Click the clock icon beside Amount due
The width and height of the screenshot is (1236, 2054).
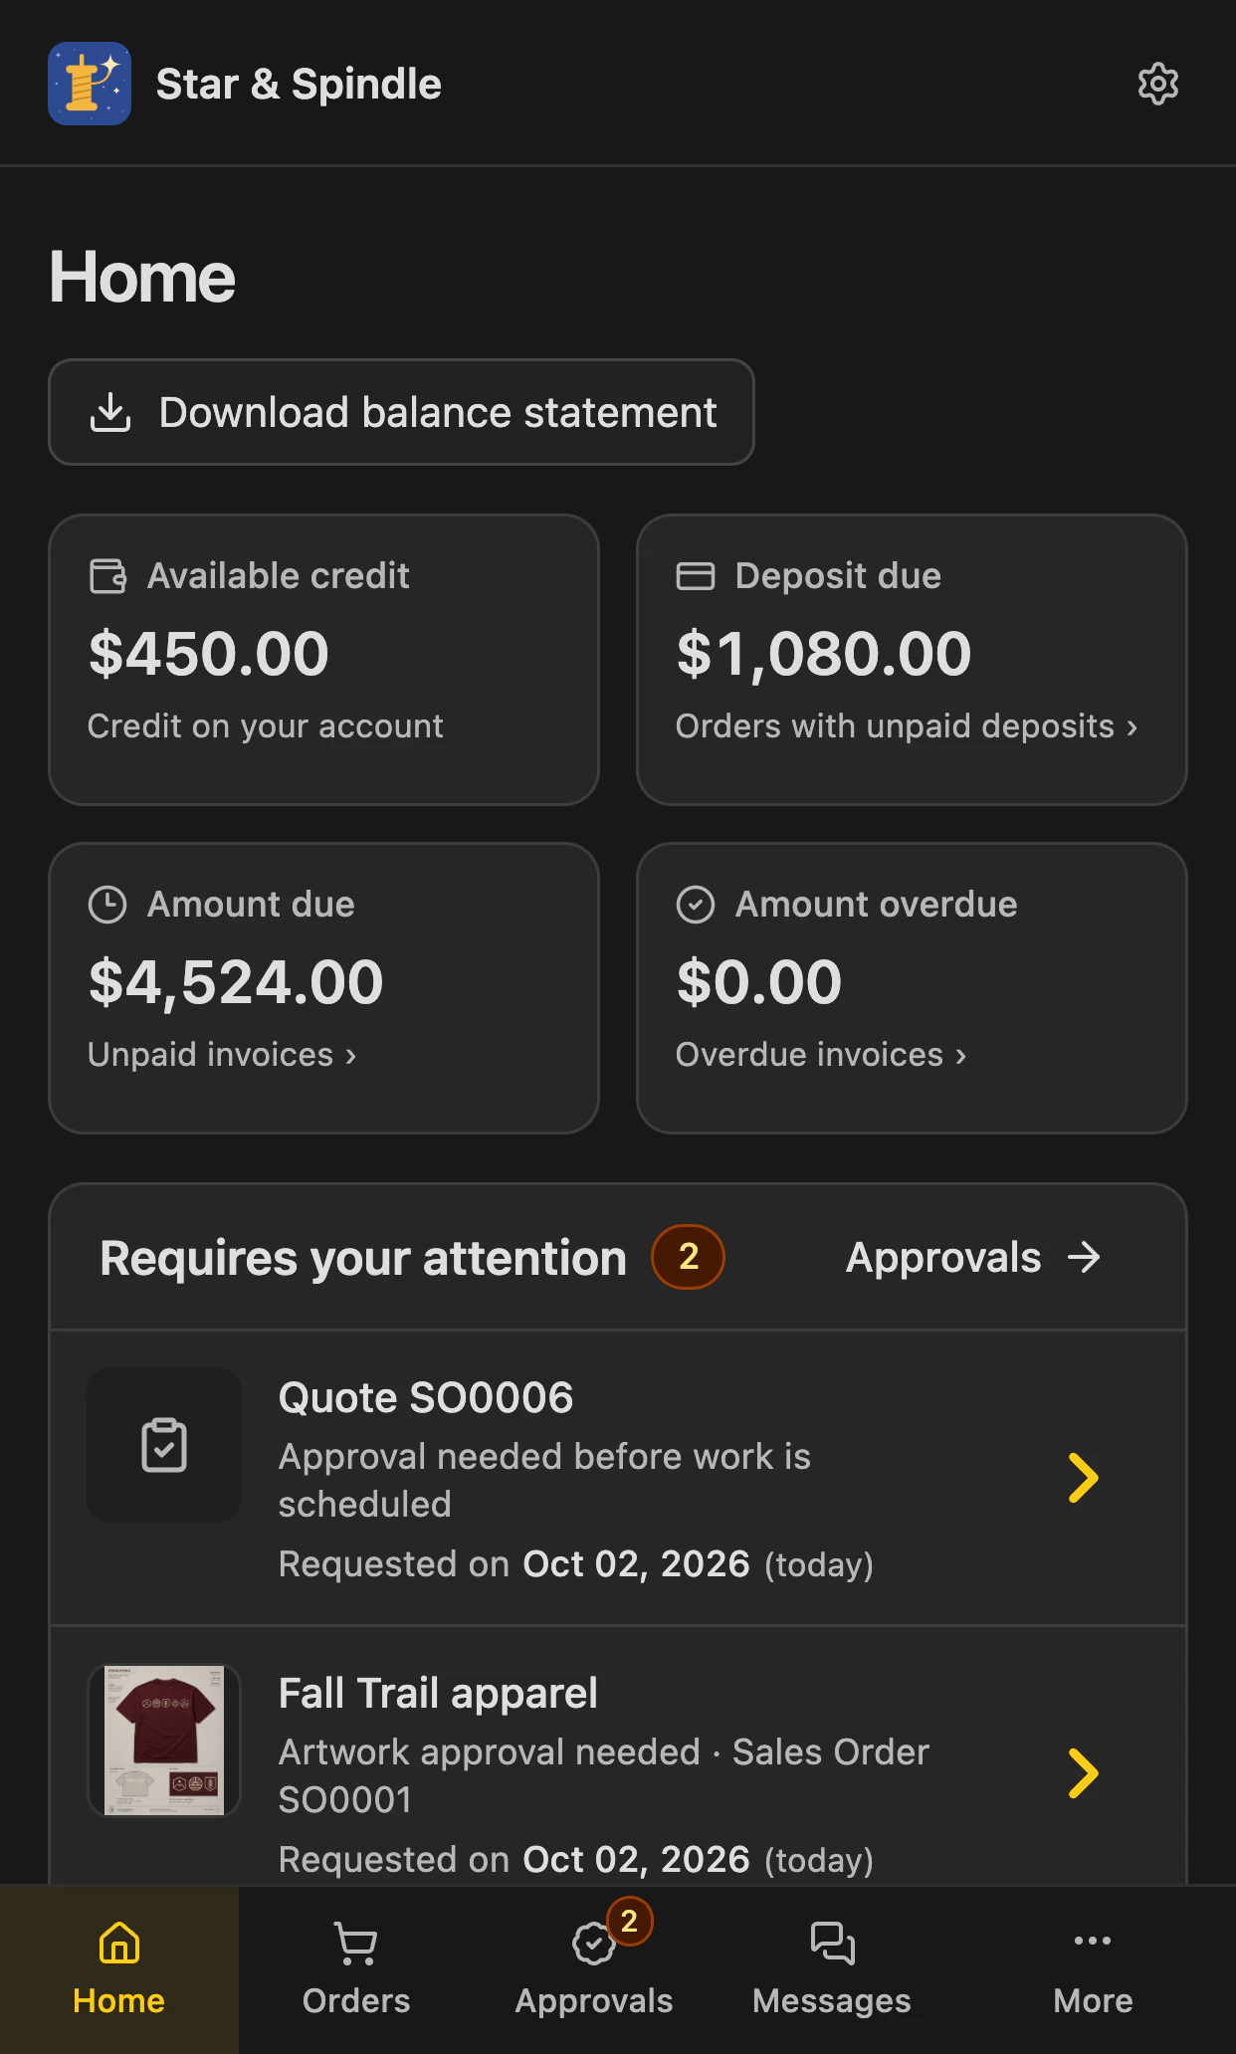(x=107, y=905)
